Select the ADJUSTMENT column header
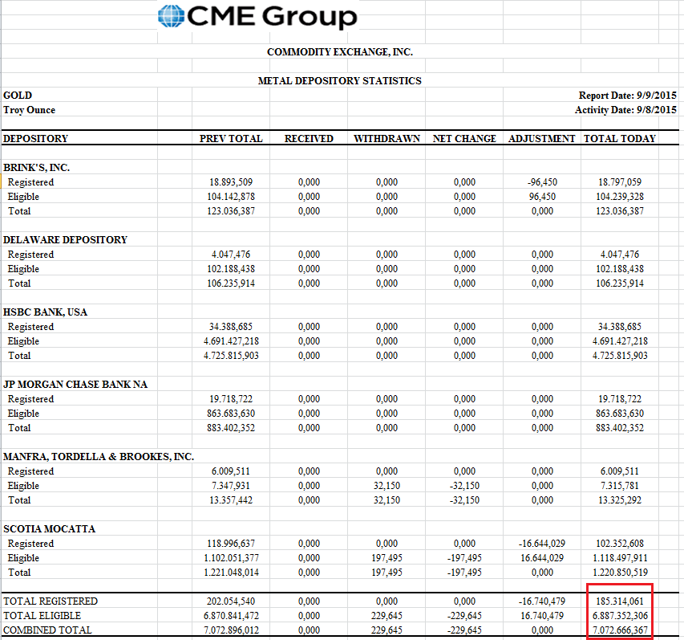This screenshot has width=684, height=640. (x=542, y=138)
